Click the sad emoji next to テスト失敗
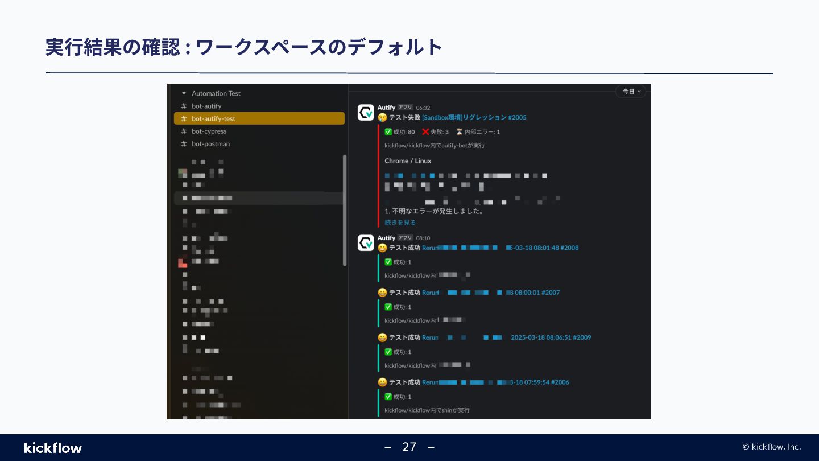 pos(382,117)
